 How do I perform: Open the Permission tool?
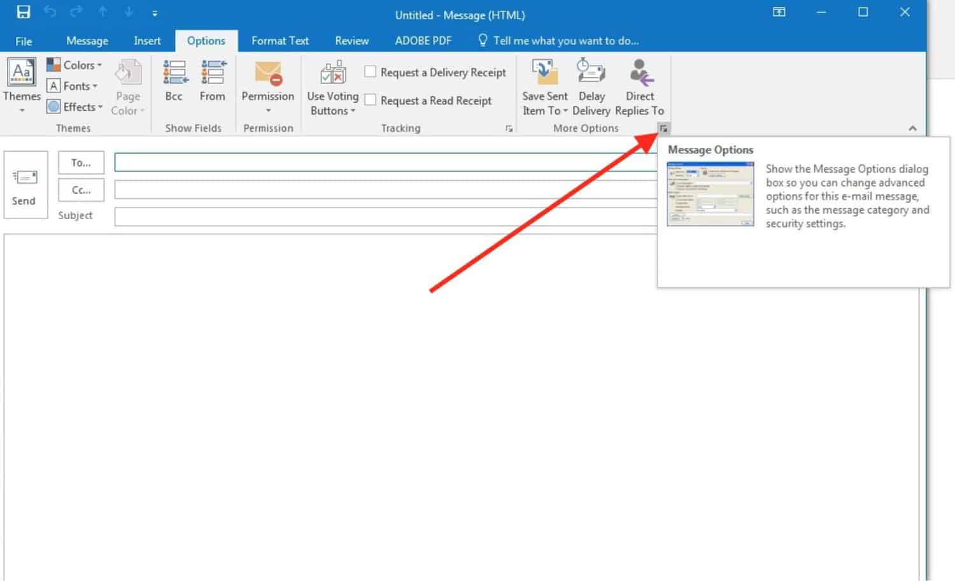[267, 83]
